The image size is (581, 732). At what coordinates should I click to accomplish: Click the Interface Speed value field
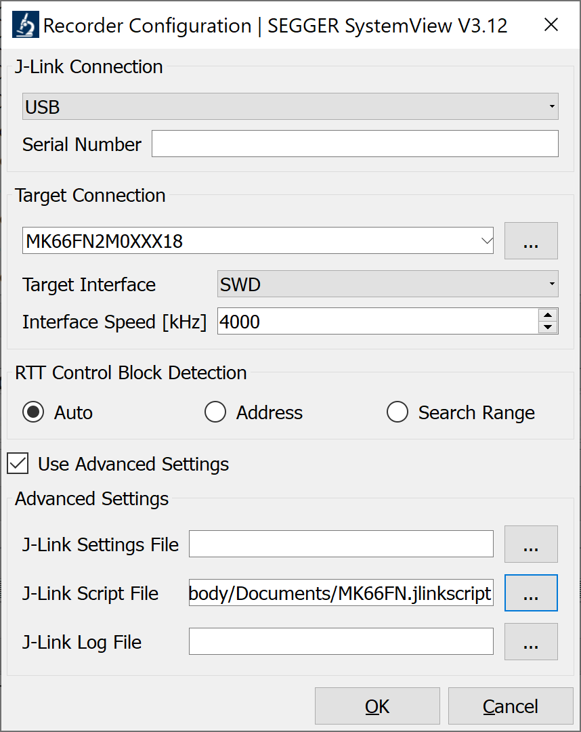[376, 322]
